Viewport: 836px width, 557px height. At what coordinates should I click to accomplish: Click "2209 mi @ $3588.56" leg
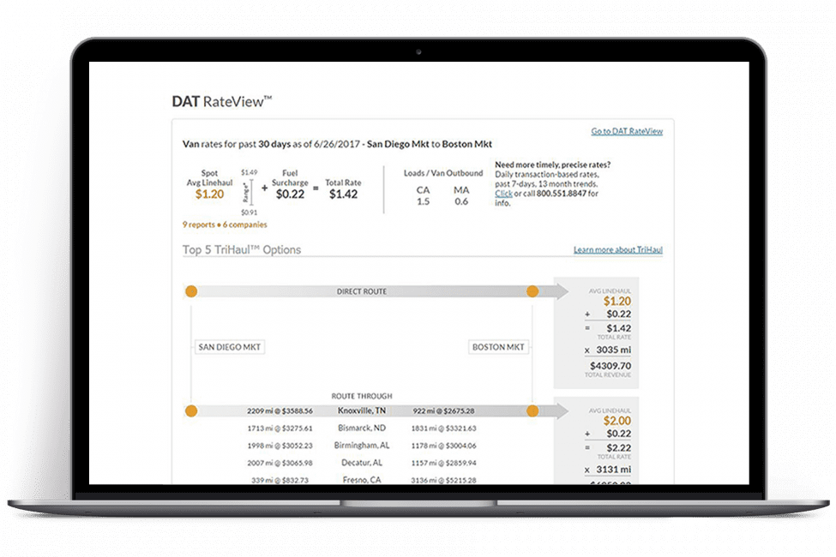tap(280, 411)
